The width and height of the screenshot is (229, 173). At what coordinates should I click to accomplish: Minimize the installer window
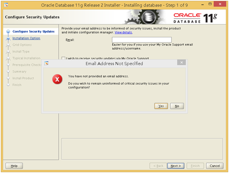[x=203, y=5]
